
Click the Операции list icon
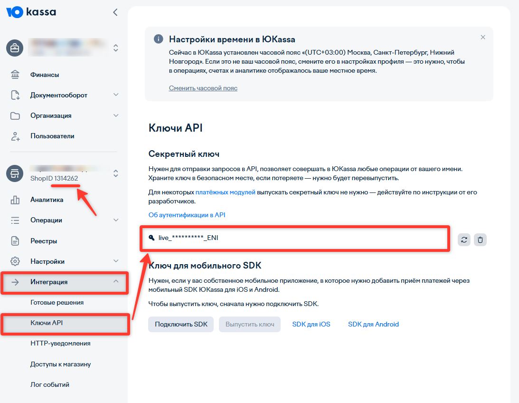pyautogui.click(x=15, y=220)
